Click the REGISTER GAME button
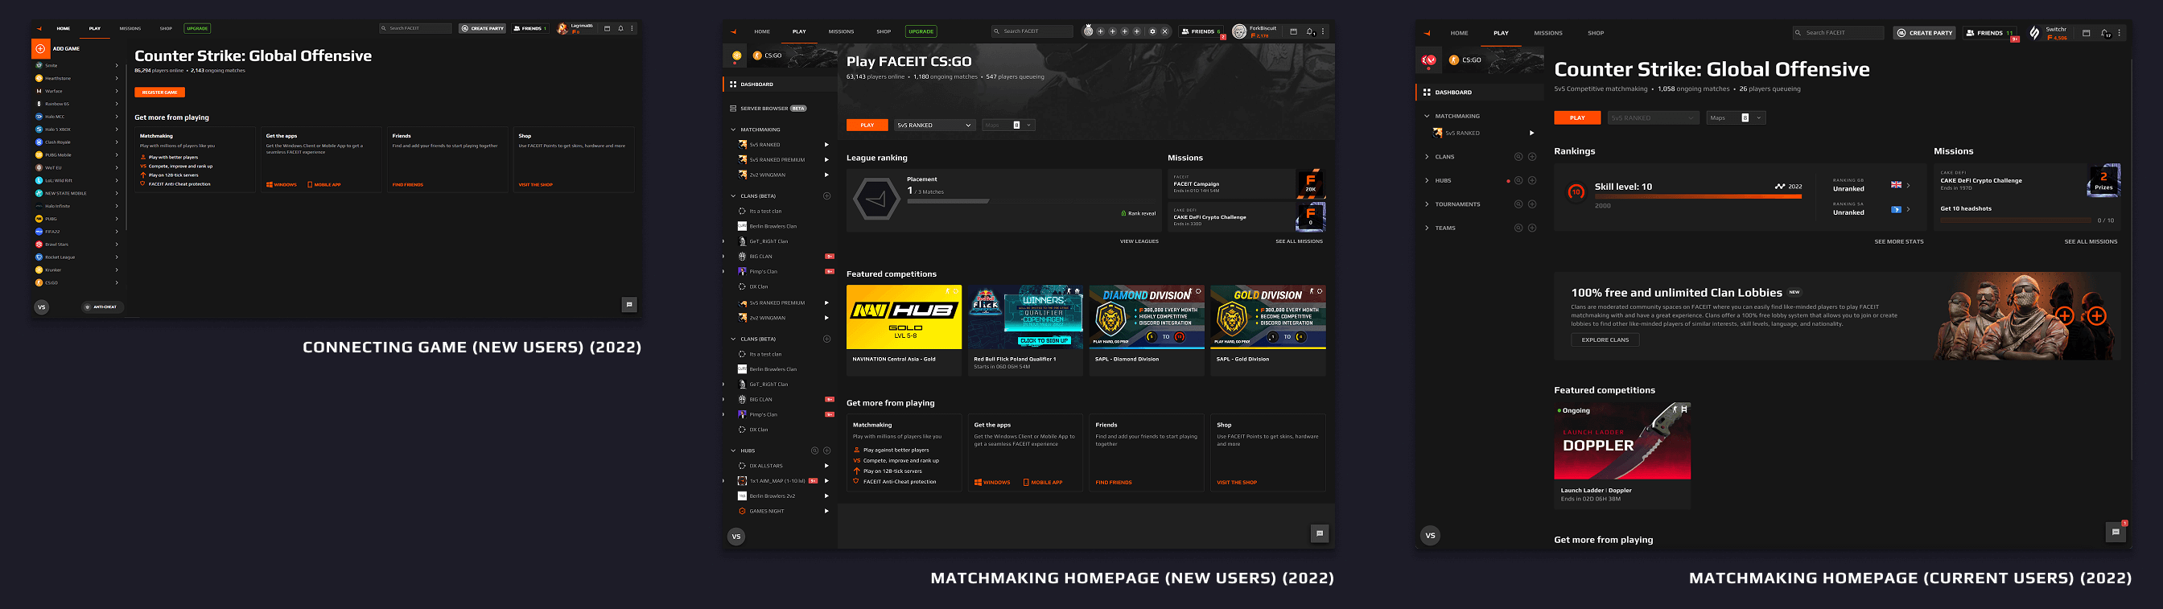The width and height of the screenshot is (2163, 609). (x=159, y=93)
